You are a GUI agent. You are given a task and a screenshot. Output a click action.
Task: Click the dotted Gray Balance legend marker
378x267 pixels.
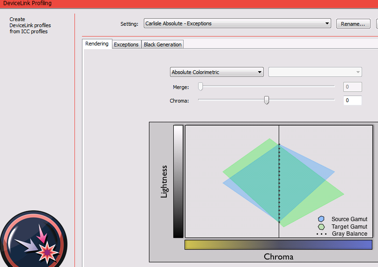coord(321,234)
